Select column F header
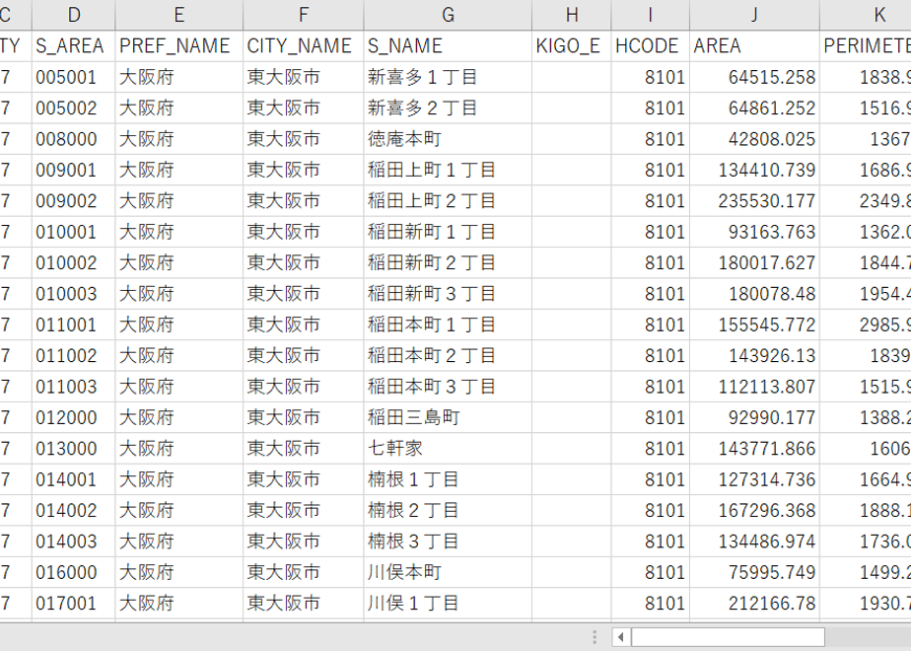Screen dimensions: 911x651 (x=304, y=15)
